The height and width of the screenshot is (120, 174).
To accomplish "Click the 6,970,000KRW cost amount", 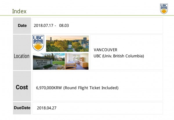I will point(49,88).
